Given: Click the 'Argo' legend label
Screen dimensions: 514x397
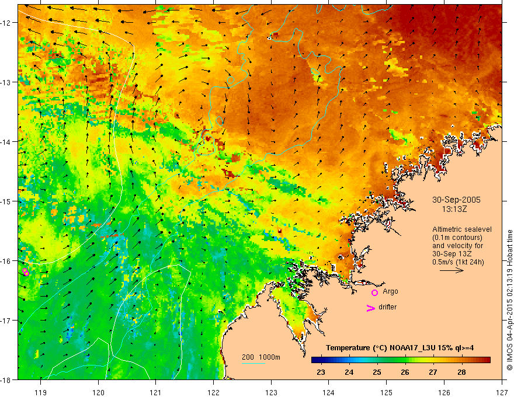Looking at the screenshot, I should click(x=390, y=291).
